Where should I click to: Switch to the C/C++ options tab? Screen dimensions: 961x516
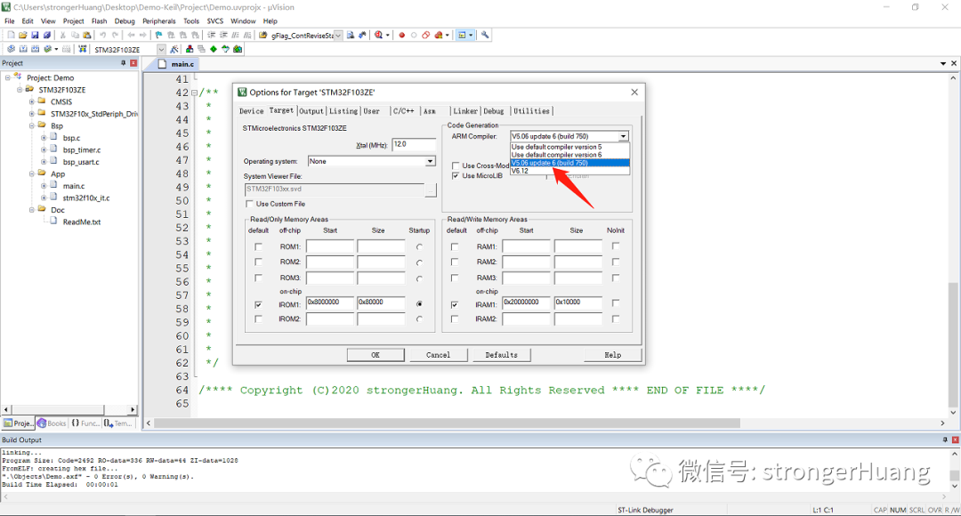tap(403, 111)
